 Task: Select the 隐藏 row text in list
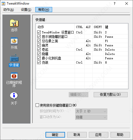coord(45,54)
